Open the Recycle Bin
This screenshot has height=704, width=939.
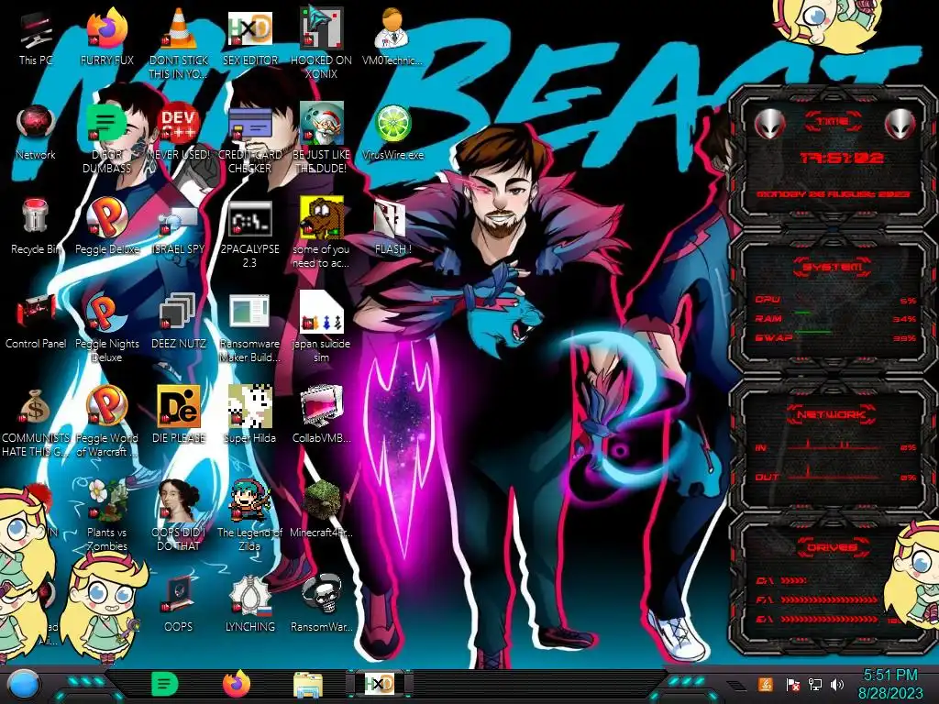click(36, 216)
